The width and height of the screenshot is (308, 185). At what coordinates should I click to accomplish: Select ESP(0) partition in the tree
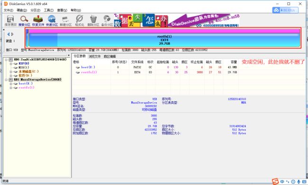pyautogui.click(x=24, y=63)
